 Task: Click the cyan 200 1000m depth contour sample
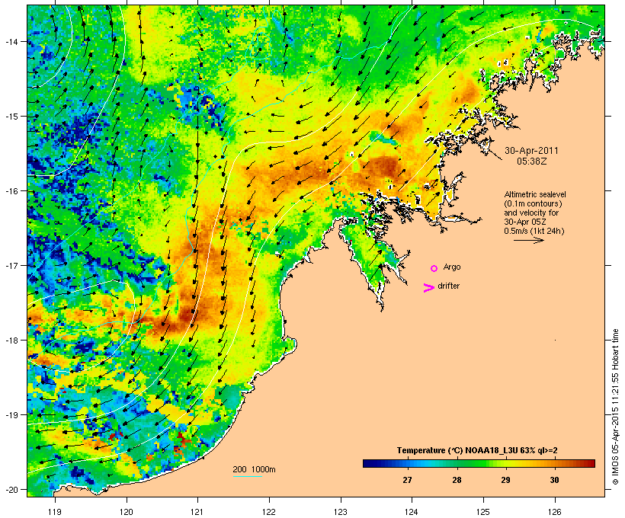247,476
